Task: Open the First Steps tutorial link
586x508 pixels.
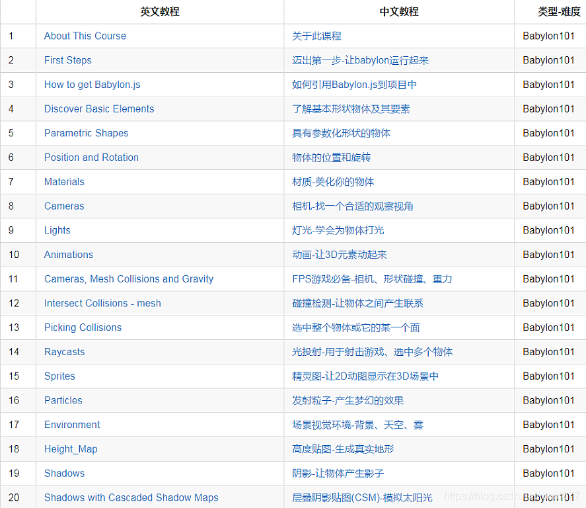Action: coord(67,60)
